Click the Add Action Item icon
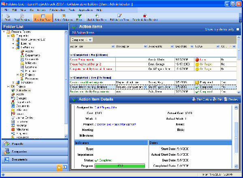Image resolution: width=243 pixels, height=178 pixels. click(96, 17)
